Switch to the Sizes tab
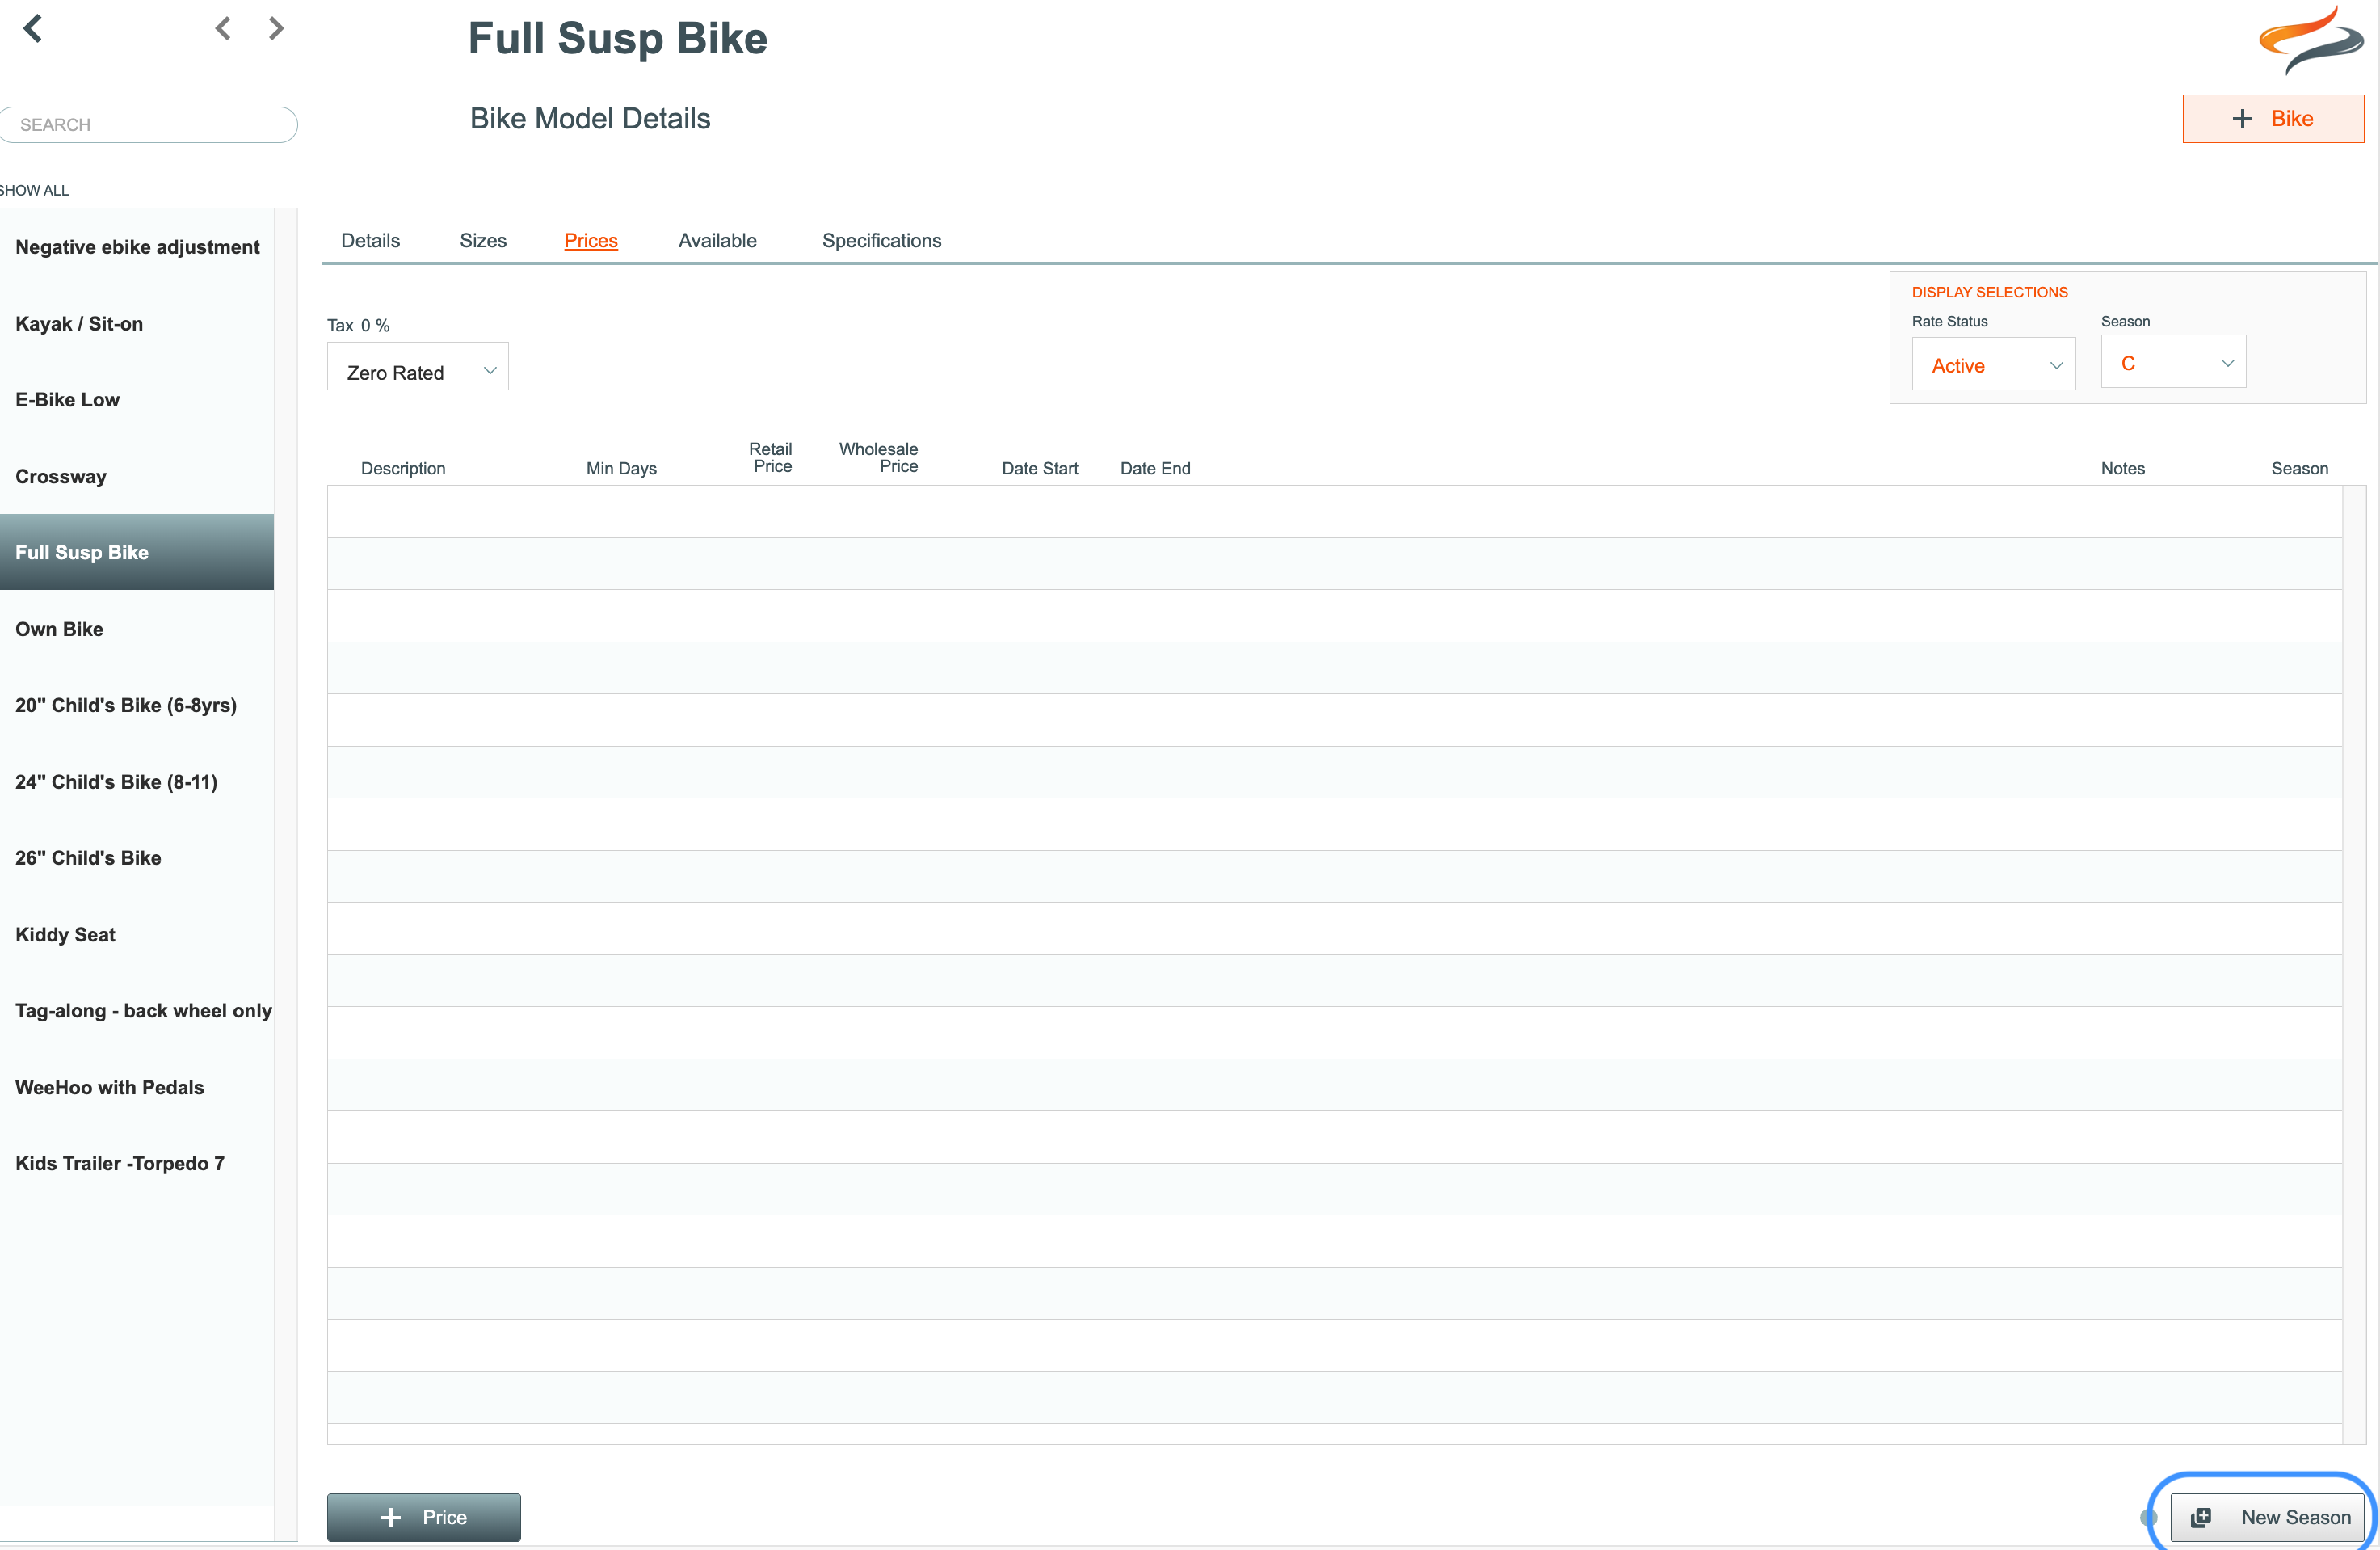 [483, 241]
